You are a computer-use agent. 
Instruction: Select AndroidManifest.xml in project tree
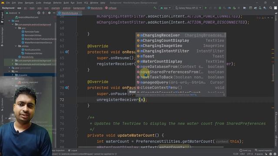tap(27, 17)
